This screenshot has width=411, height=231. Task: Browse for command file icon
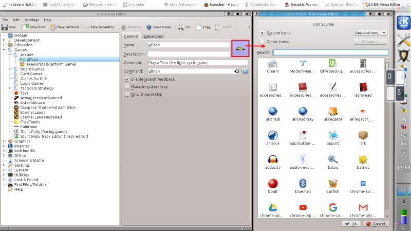point(245,71)
